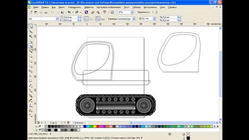This screenshot has width=249, height=140.
Task: Pick the yellow swatch in the palette
Action: pos(95,126)
